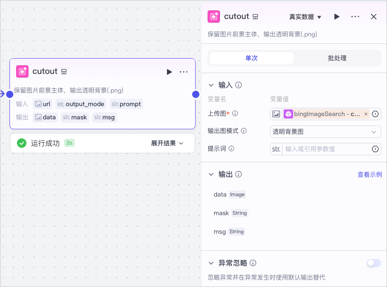Image resolution: width=387 pixels, height=287 pixels.
Task: Click the right output connector of cutout node
Action: (x=196, y=94)
